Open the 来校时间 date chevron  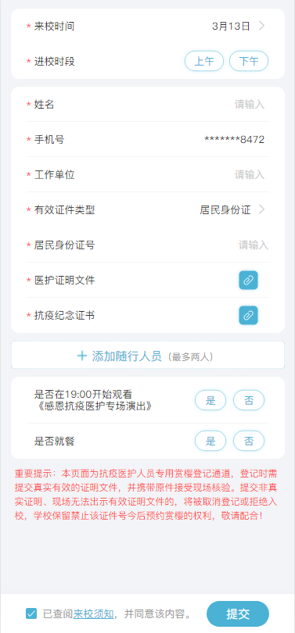click(x=261, y=27)
